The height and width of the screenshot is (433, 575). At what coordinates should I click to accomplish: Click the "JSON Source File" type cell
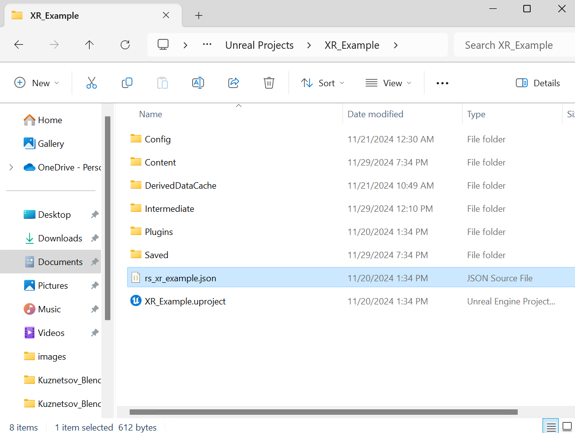click(x=500, y=278)
